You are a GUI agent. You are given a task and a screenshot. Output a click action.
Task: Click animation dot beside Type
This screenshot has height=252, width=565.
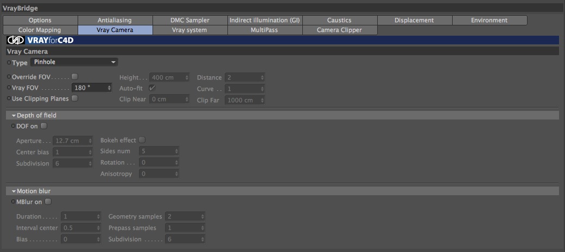(x=9, y=62)
